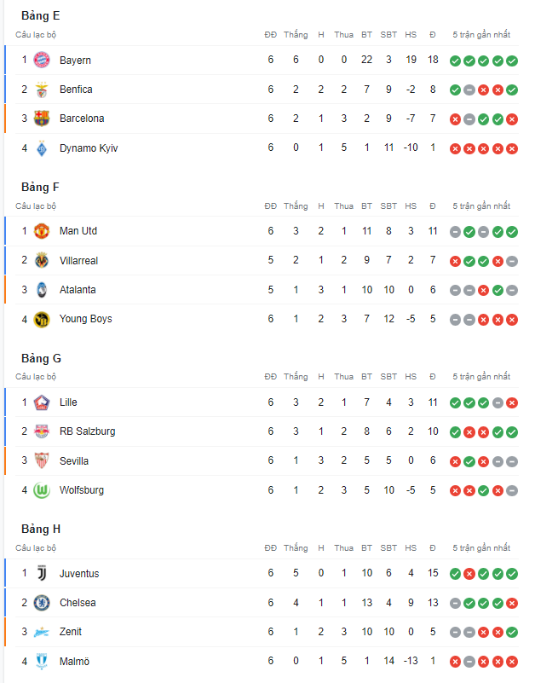Click the Man Utd club crest
The width and height of the screenshot is (535, 683).
click(x=42, y=231)
